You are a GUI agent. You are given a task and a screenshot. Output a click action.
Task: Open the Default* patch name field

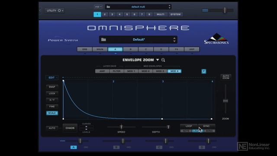pos(138,39)
